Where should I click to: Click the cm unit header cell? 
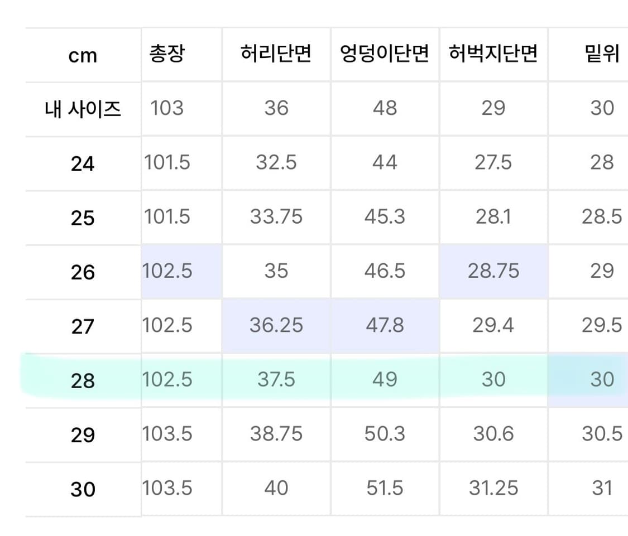[83, 55]
